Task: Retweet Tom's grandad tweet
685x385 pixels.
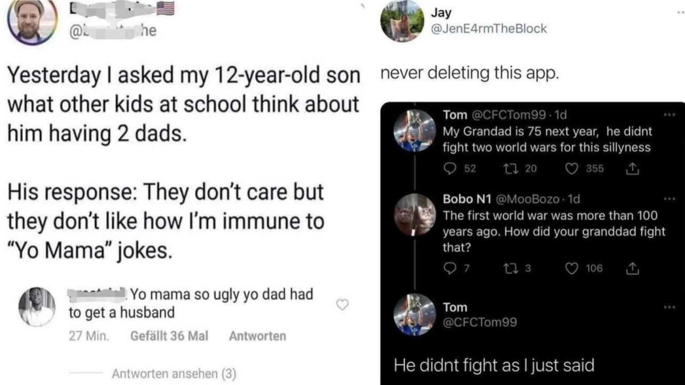Action: [x=509, y=168]
